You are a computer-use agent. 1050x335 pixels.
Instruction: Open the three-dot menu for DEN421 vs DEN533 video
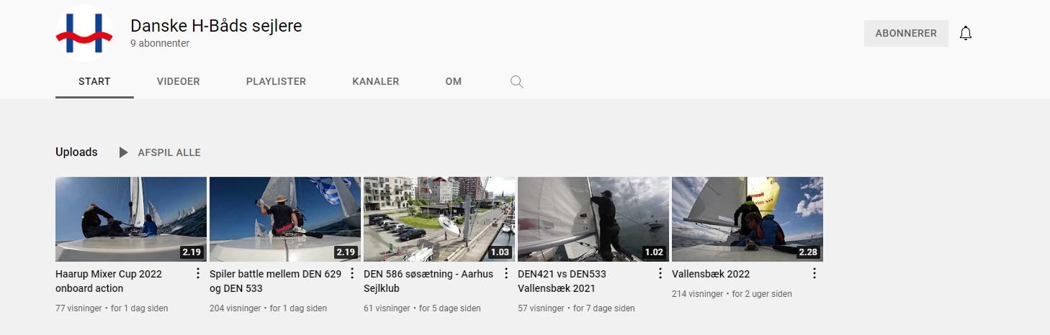click(660, 273)
